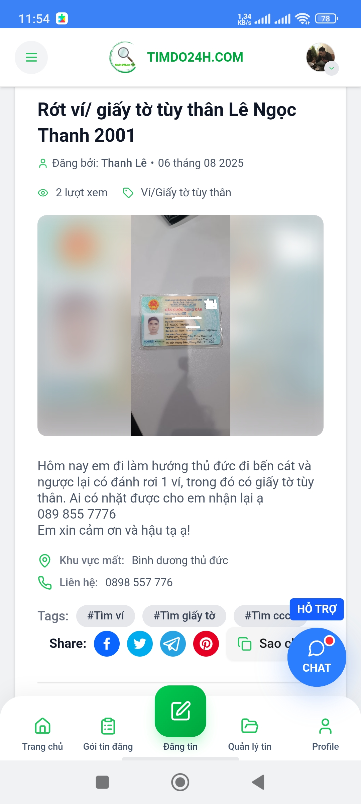Screen dimensions: 361x804
Task: Tap the Android home navigation button
Action: (180, 782)
